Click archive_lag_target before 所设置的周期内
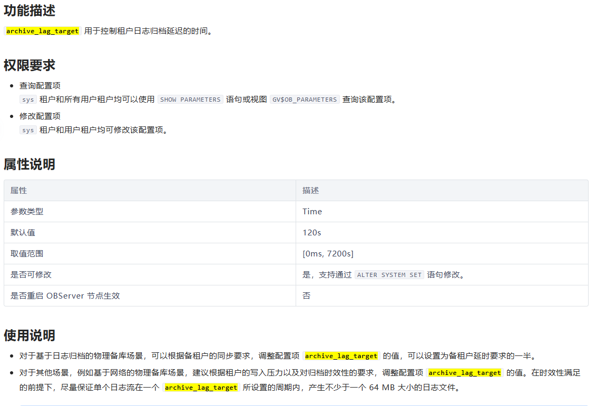Screen dimensions: 596x406 pos(201,388)
